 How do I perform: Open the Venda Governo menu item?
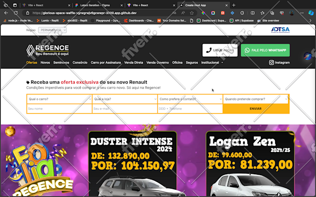pyautogui.click(x=158, y=63)
